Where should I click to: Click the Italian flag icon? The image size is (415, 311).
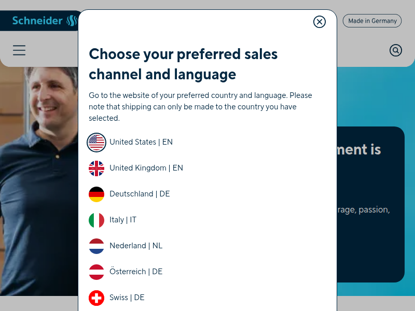96,220
